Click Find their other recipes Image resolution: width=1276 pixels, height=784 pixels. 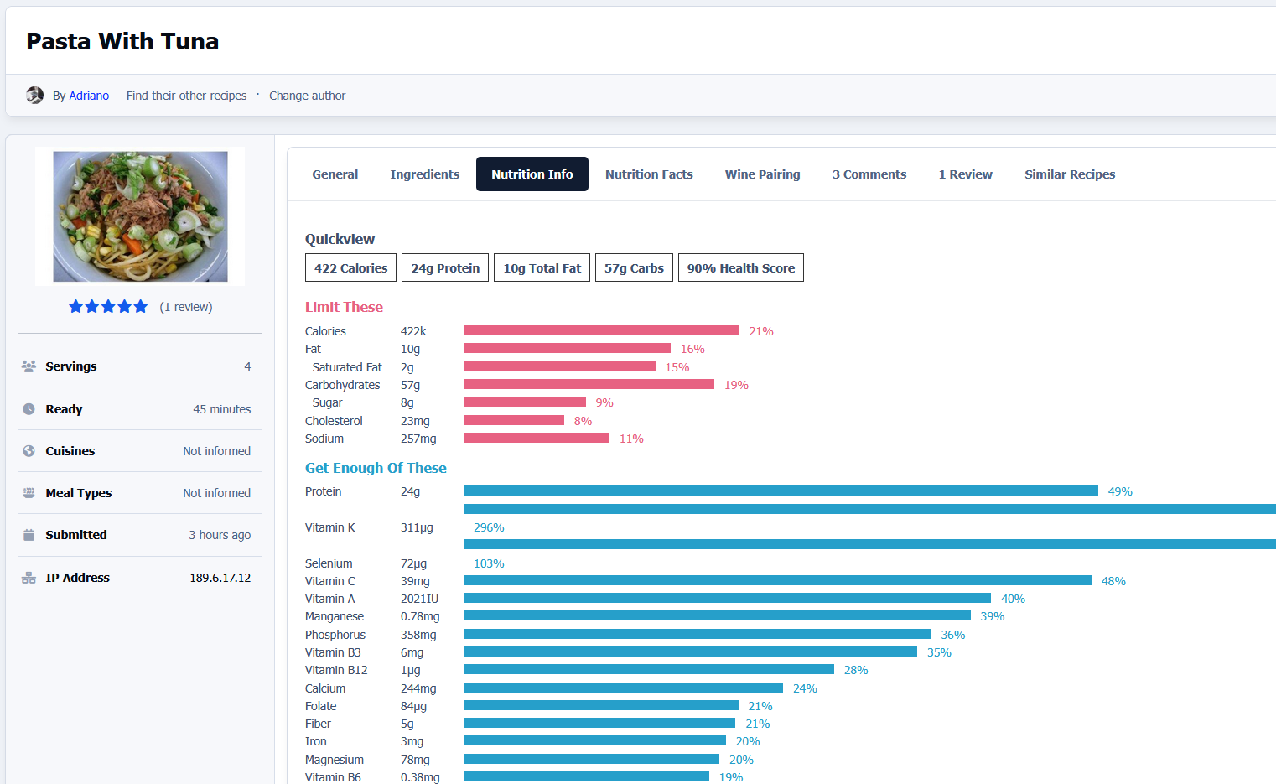[x=186, y=96]
